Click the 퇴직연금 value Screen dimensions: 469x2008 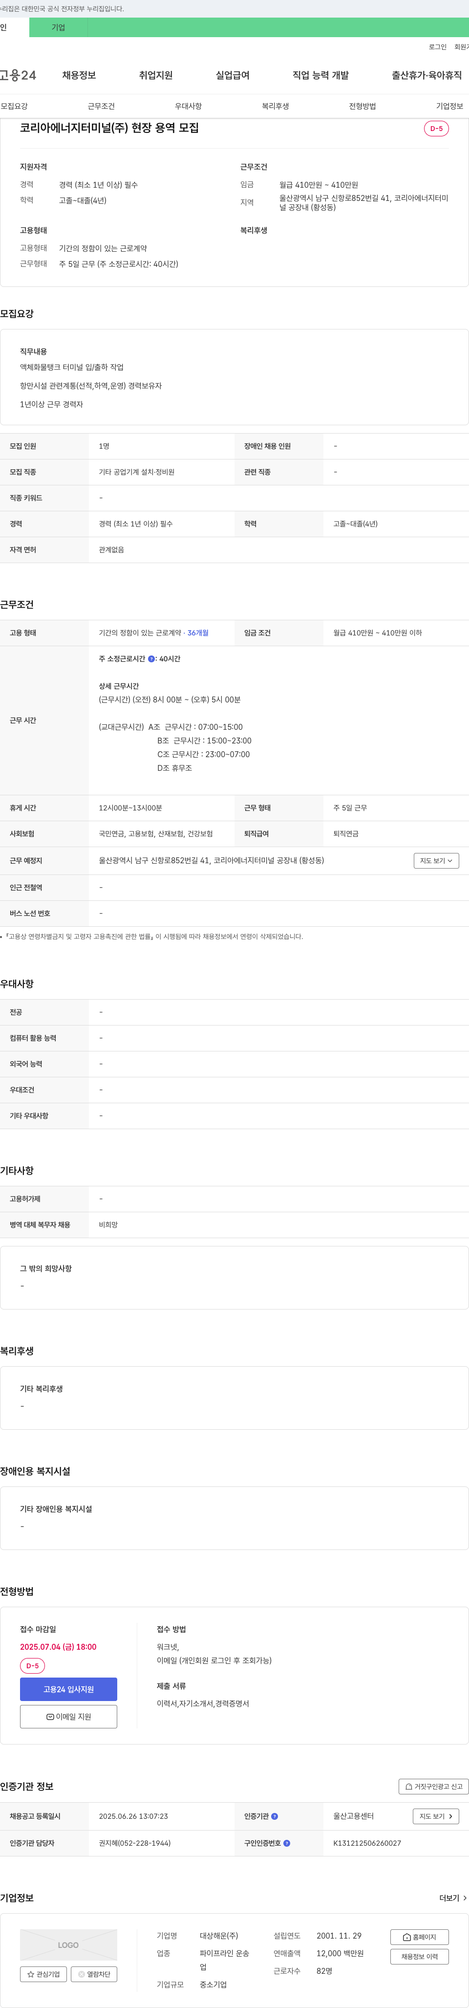pos(346,833)
